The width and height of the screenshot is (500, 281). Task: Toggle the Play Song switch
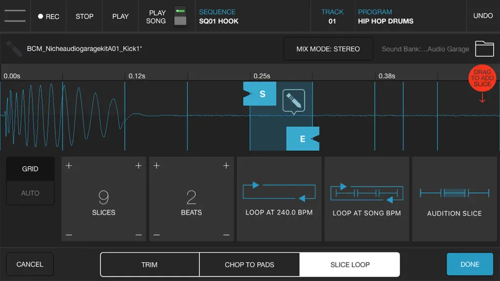tap(180, 16)
